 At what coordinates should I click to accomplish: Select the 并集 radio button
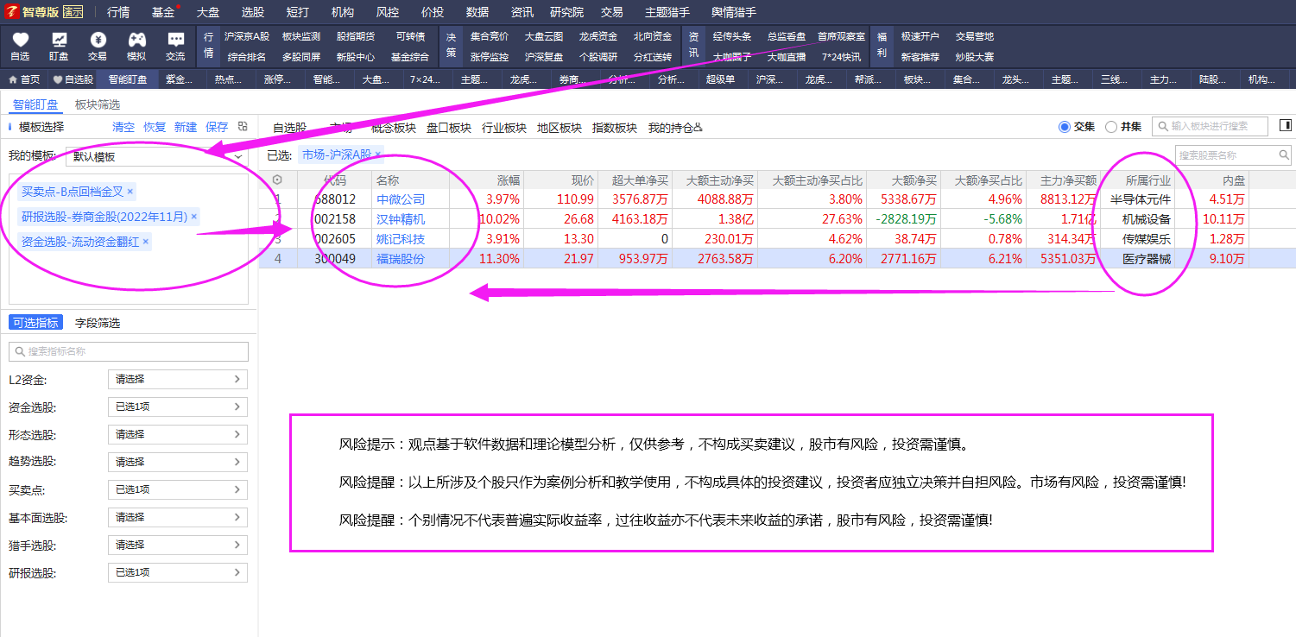point(1111,127)
